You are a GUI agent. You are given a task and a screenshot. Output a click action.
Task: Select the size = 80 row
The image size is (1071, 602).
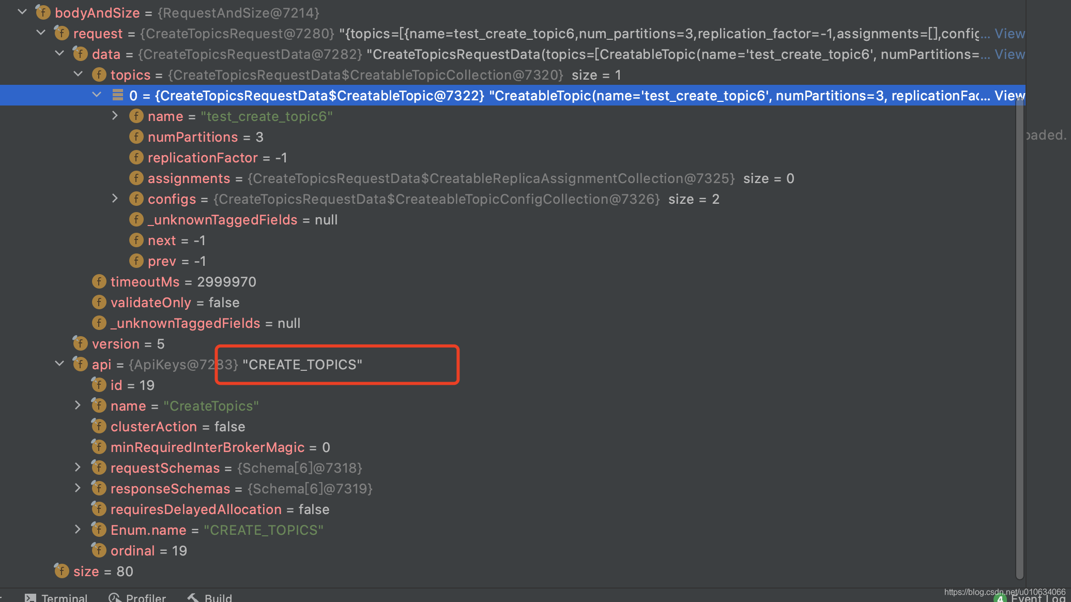(x=513, y=571)
